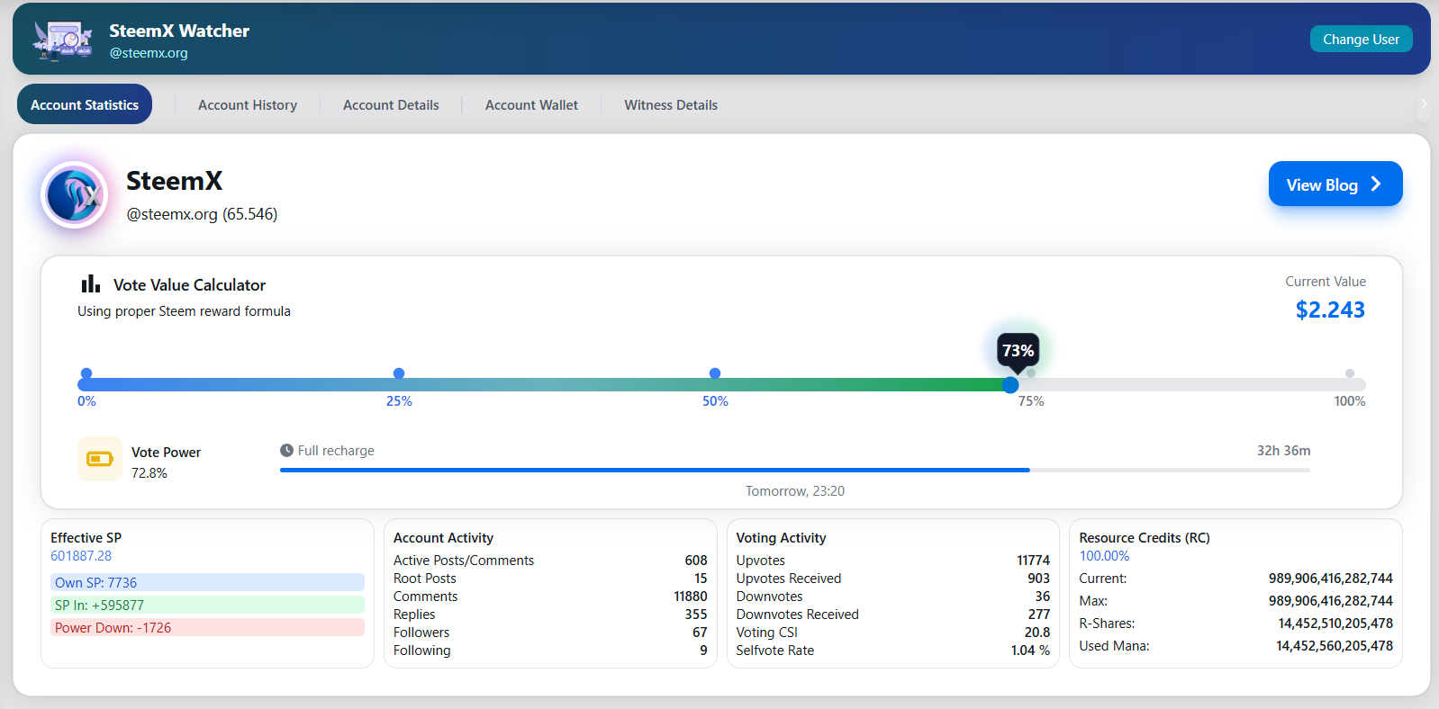Click the Account Activity Comments row
1439x709 pixels.
point(550,597)
